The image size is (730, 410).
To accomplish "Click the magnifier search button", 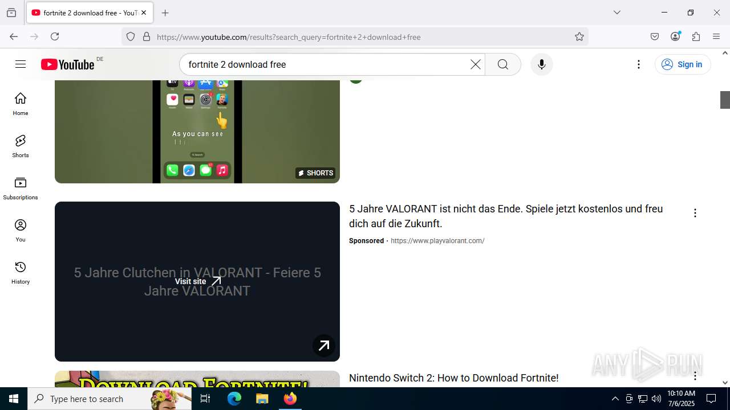I will point(502,64).
